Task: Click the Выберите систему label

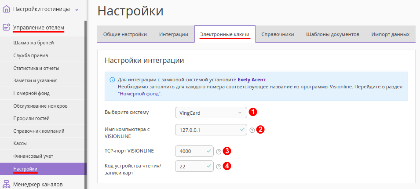Action: coord(126,112)
